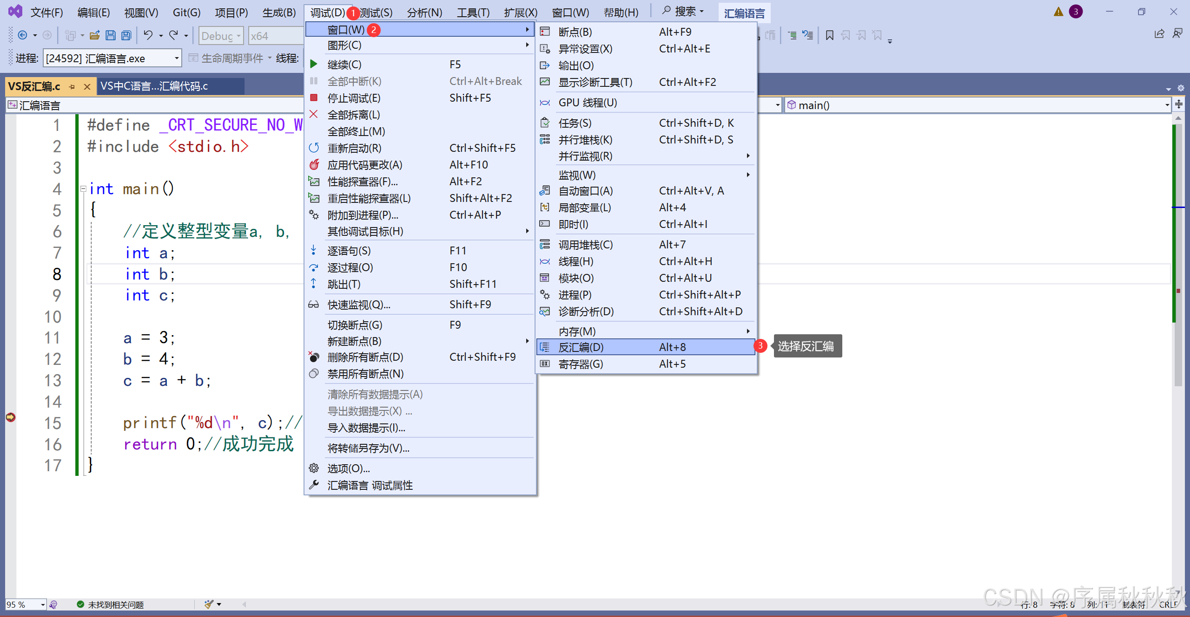Close the VS反汇编.c tab
The image size is (1190, 617).
tap(87, 86)
